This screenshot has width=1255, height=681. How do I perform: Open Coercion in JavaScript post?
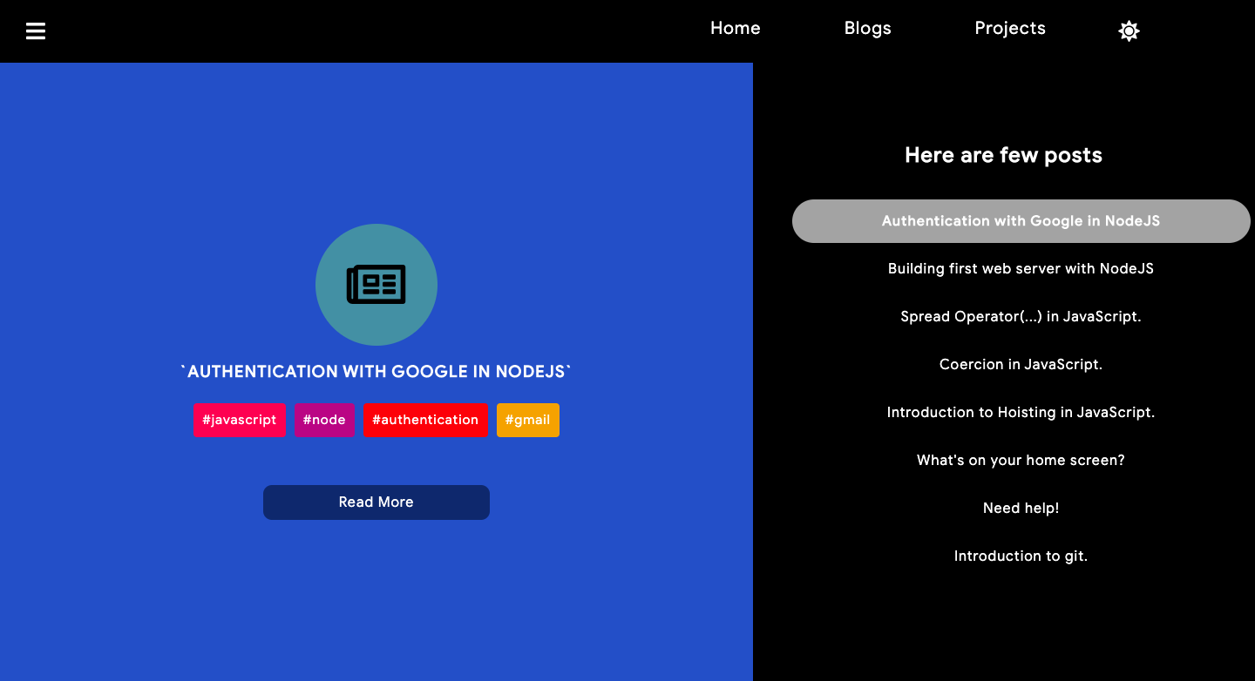pos(1021,365)
